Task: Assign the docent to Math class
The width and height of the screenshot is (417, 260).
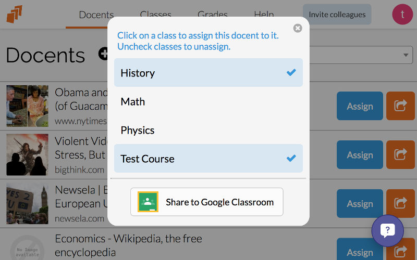Action: click(208, 101)
